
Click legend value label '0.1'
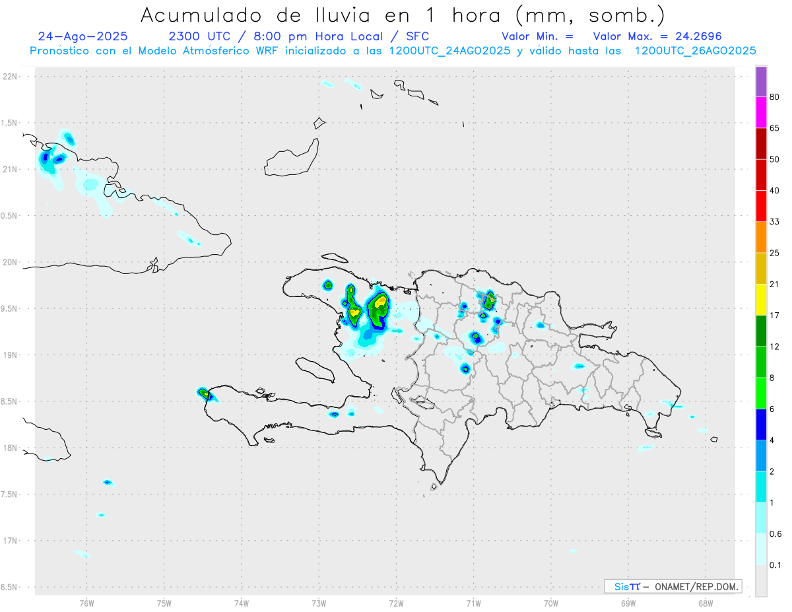(x=775, y=565)
